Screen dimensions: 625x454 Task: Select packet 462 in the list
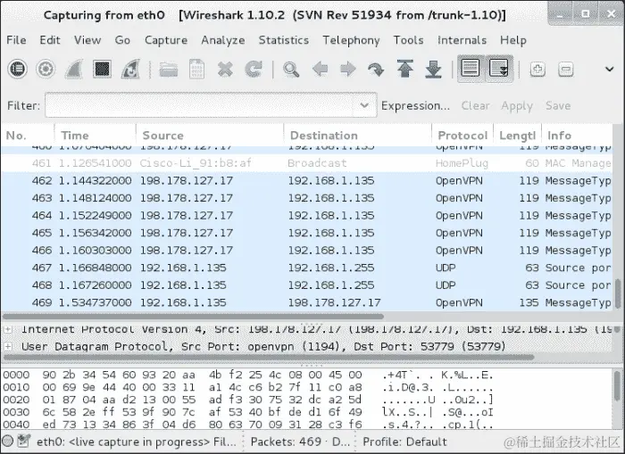[x=306, y=181]
